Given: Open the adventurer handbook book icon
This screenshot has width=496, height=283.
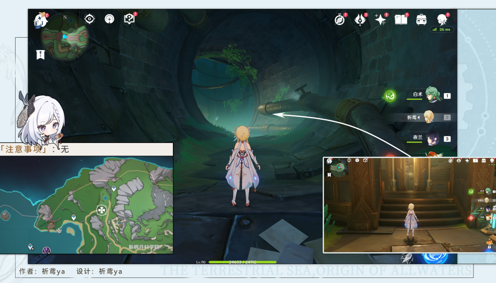Looking at the screenshot, I should [401, 19].
